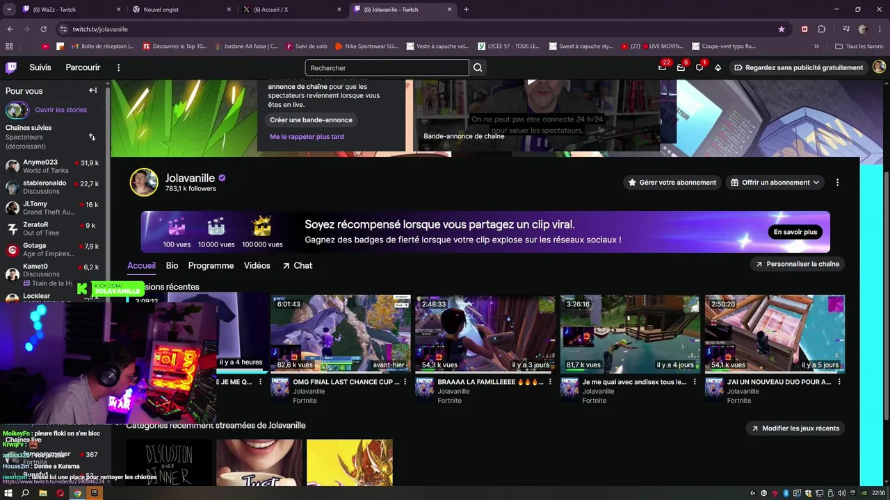Screen dimensions: 890x500
Task: Click Ouvrir les stories link
Action: (61, 110)
